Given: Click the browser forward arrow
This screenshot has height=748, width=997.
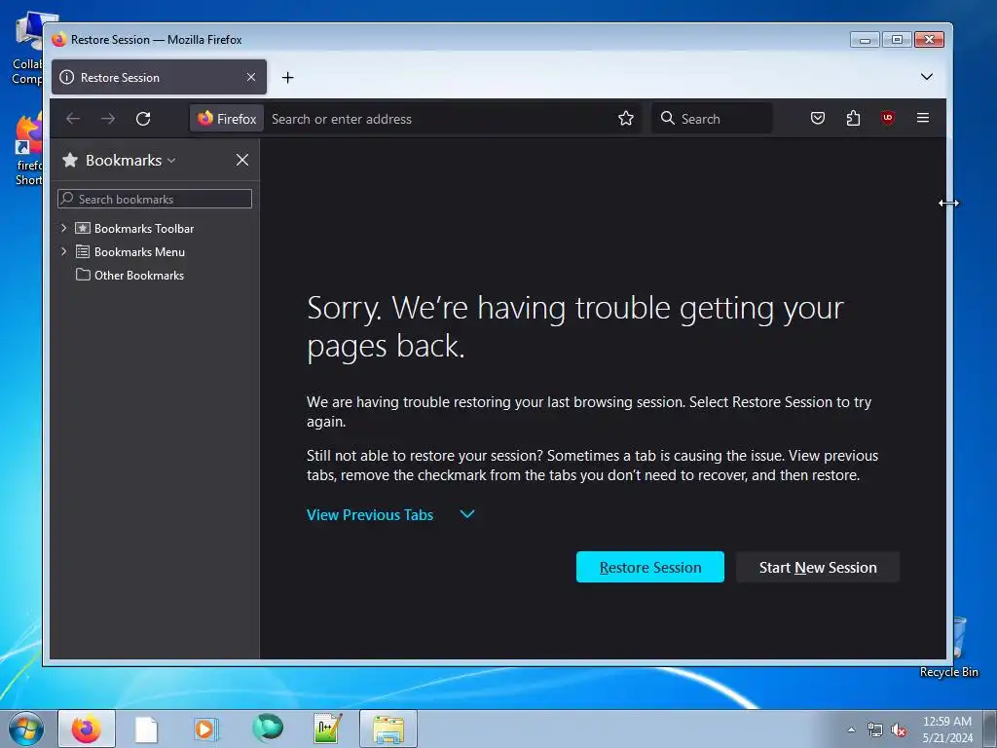Looking at the screenshot, I should pos(108,118).
